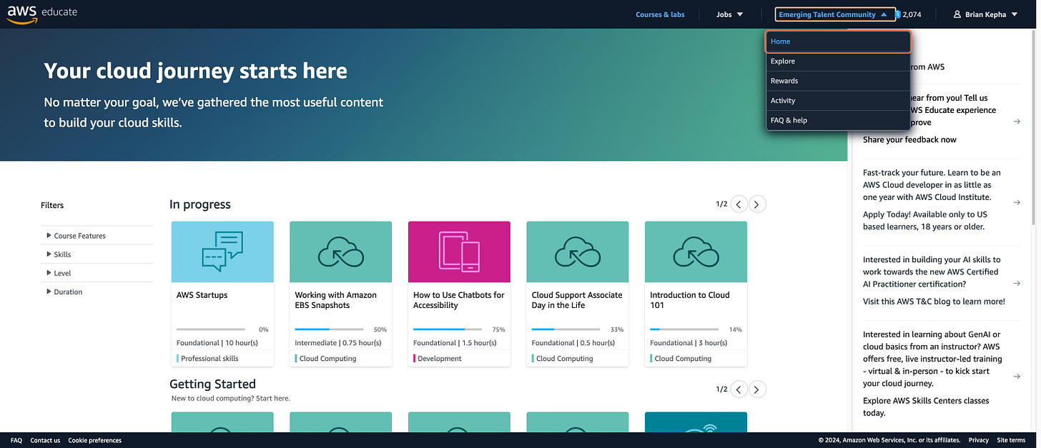The width and height of the screenshot is (1041, 448).
Task: Click the Professional skills tag on AWS Startups
Action: click(209, 359)
